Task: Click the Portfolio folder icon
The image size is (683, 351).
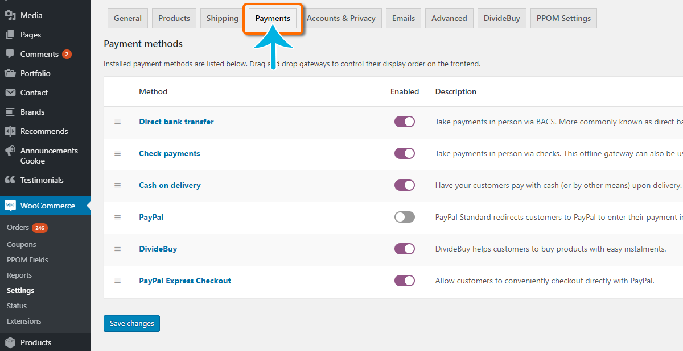Action: click(10, 73)
